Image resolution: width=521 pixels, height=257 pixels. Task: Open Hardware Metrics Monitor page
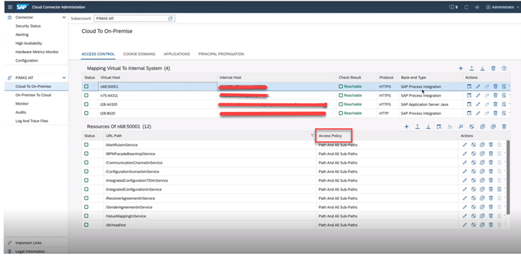(37, 52)
